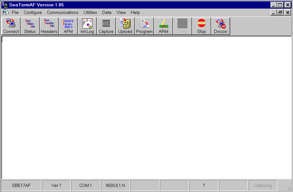
Task: Click the document icon left of File menu
Action: 6,12
